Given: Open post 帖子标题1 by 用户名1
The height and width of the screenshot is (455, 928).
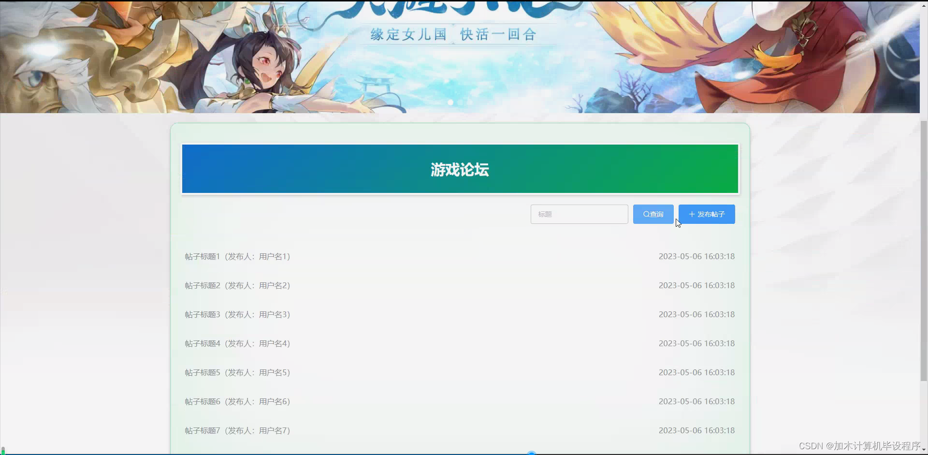Looking at the screenshot, I should tap(237, 256).
